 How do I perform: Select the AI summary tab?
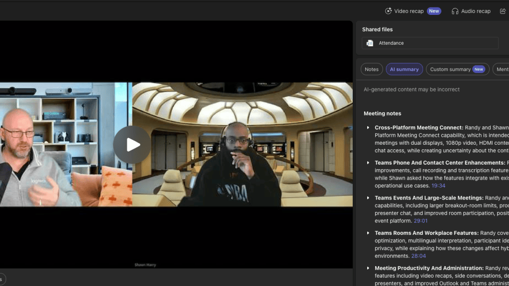coord(404,69)
